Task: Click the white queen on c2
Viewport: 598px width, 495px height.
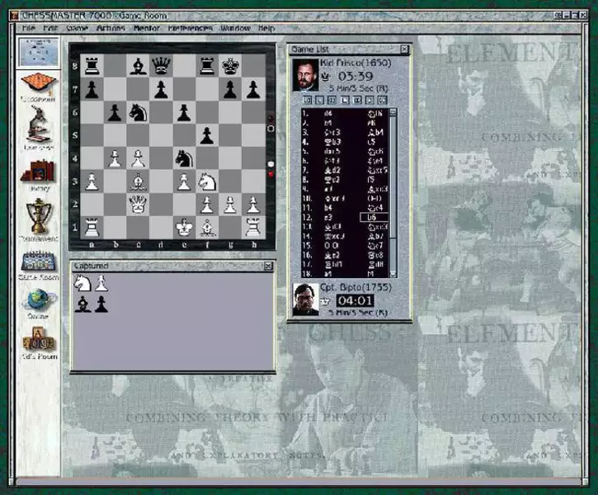Action: click(138, 204)
